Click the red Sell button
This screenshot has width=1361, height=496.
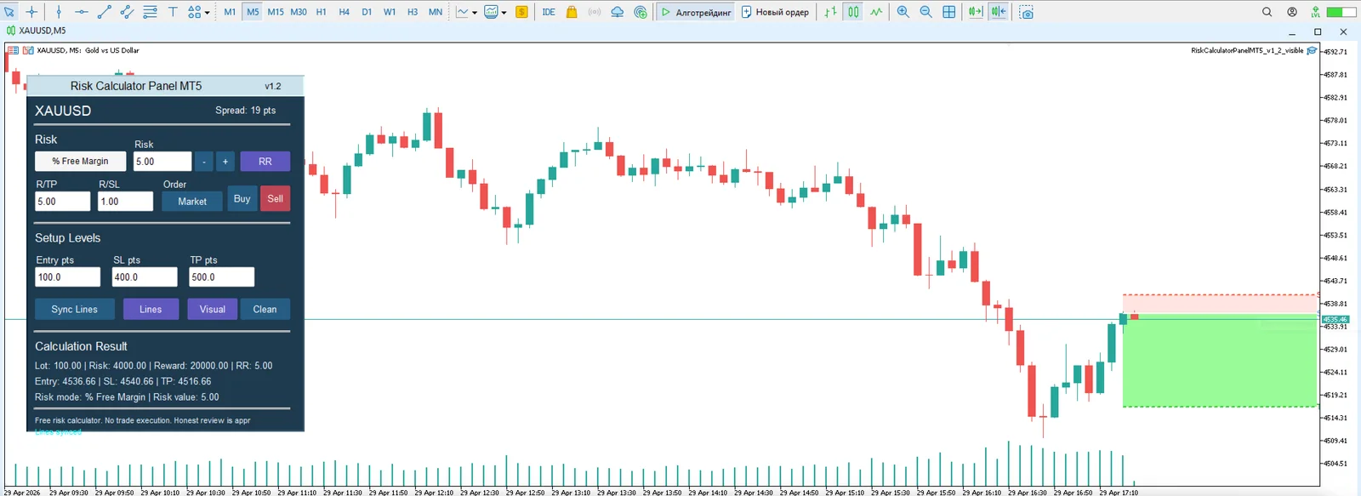tap(275, 198)
